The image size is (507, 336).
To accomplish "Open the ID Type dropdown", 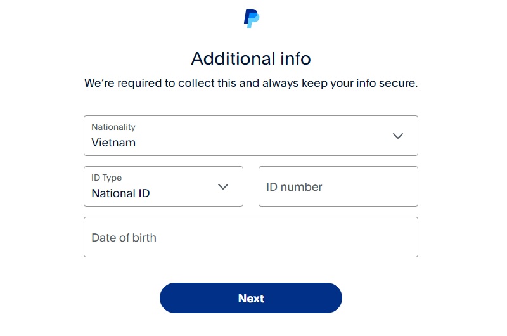I will coord(163,186).
